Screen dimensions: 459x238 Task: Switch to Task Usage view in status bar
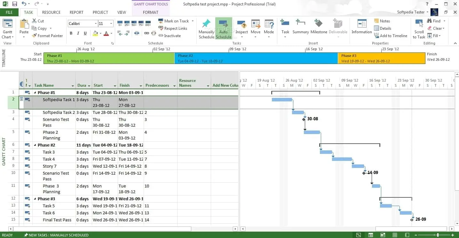point(370,235)
